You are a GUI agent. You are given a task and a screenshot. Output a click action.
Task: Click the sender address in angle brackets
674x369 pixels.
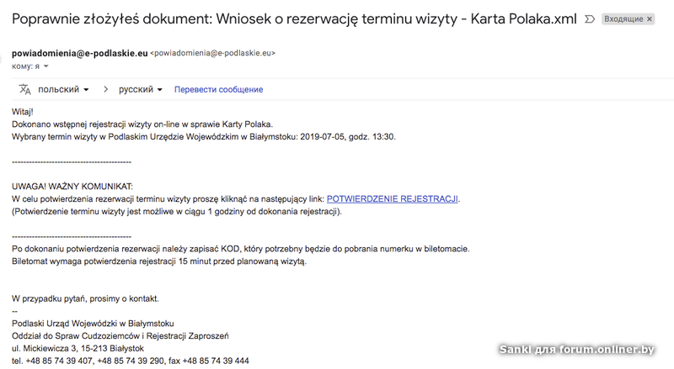coord(213,53)
